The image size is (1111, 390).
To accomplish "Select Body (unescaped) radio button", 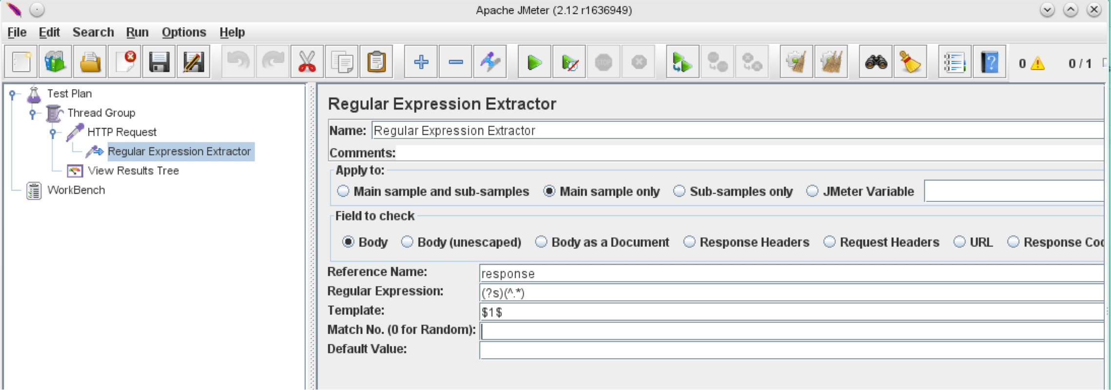I will pos(407,242).
